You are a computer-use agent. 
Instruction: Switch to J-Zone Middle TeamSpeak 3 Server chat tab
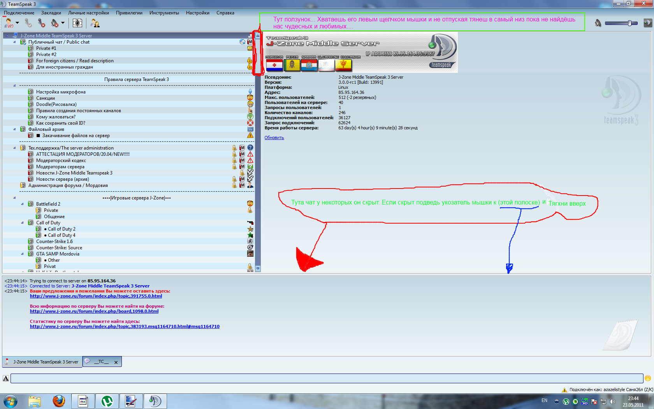(42, 362)
